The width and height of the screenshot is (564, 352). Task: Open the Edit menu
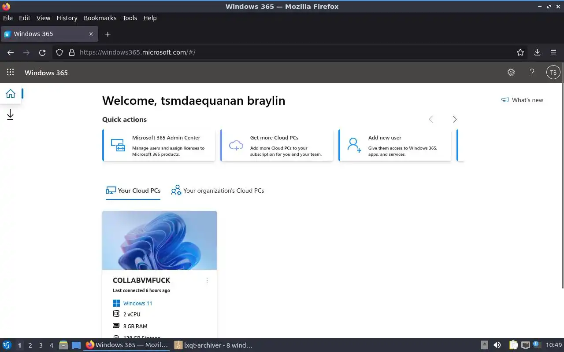tap(25, 18)
